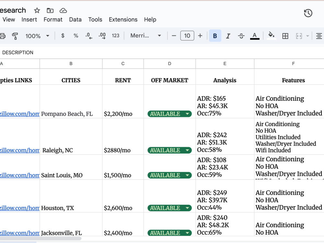
Task: Open the Extensions menu
Action: (x=123, y=19)
